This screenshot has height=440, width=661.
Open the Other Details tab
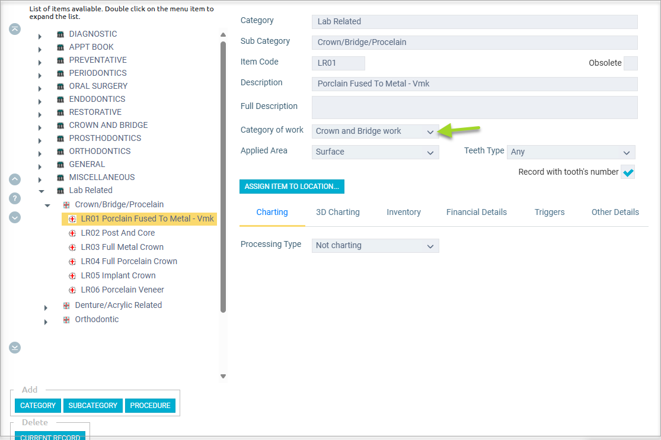[x=615, y=212]
